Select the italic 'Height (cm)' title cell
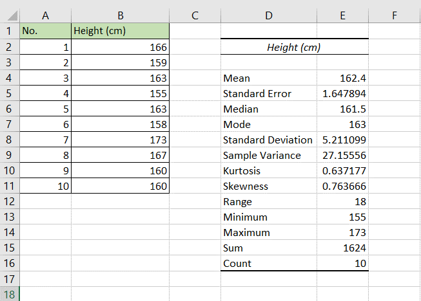421x301 pixels. point(294,47)
